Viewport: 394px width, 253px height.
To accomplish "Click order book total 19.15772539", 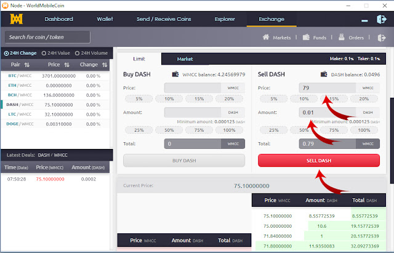I will click(365, 226).
